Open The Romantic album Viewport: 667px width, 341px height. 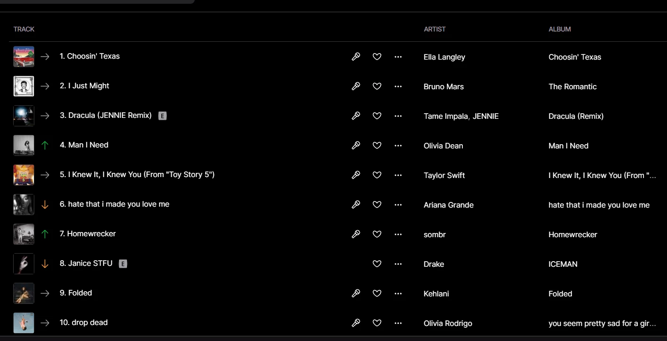(572, 87)
